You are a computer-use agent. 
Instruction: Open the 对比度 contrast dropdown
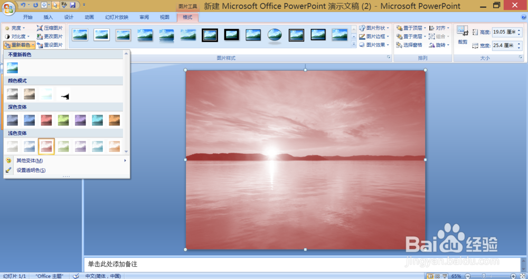click(x=17, y=36)
